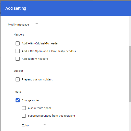
Task: Check the Add custom headers box
Action: tap(18, 59)
